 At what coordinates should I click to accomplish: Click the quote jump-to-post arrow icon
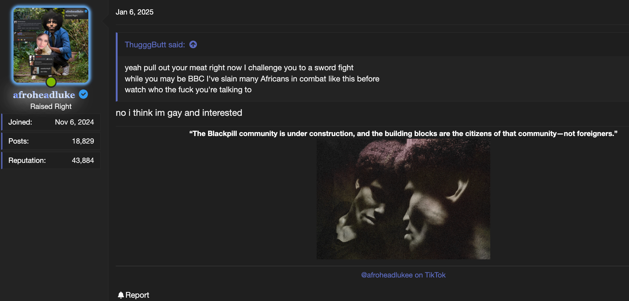pos(193,45)
